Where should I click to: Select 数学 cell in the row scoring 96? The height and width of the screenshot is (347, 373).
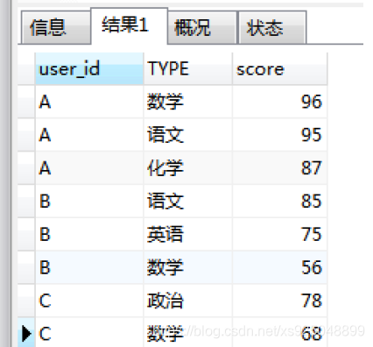pos(188,102)
